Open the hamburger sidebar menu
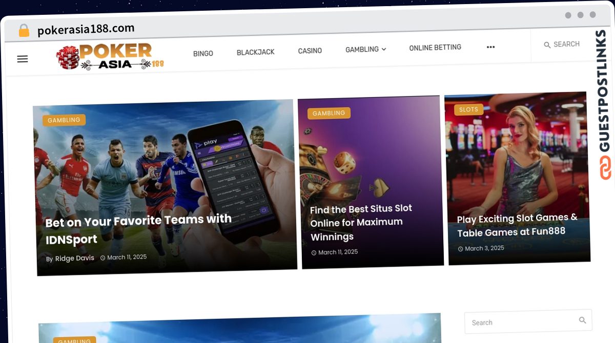This screenshot has height=343, width=615. (23, 59)
